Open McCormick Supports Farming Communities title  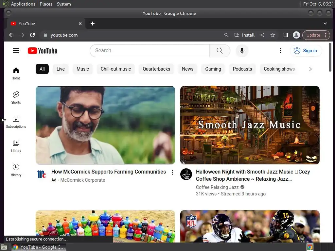pyautogui.click(x=109, y=172)
